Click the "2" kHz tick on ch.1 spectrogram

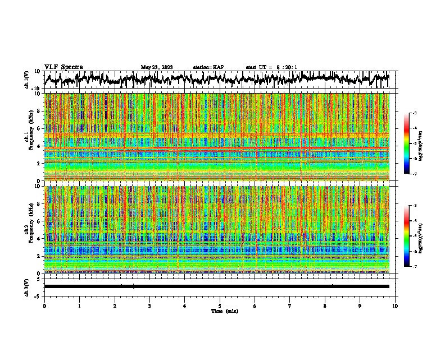point(38,164)
